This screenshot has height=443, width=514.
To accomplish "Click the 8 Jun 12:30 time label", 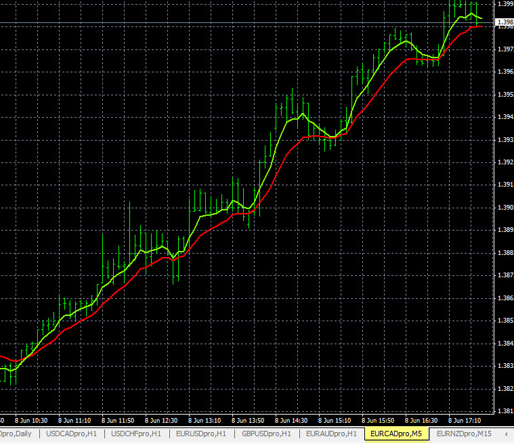I will click(163, 419).
